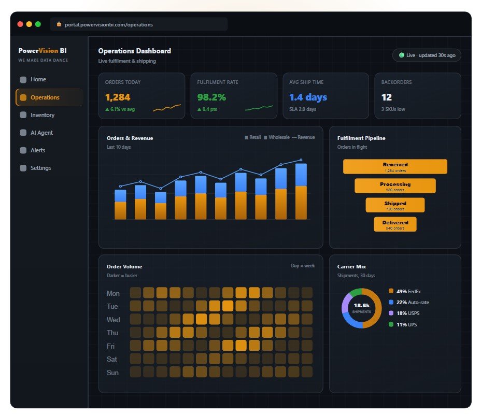Click the orange FedEx legend swatch
Screen dimensions: 481x415
point(391,291)
